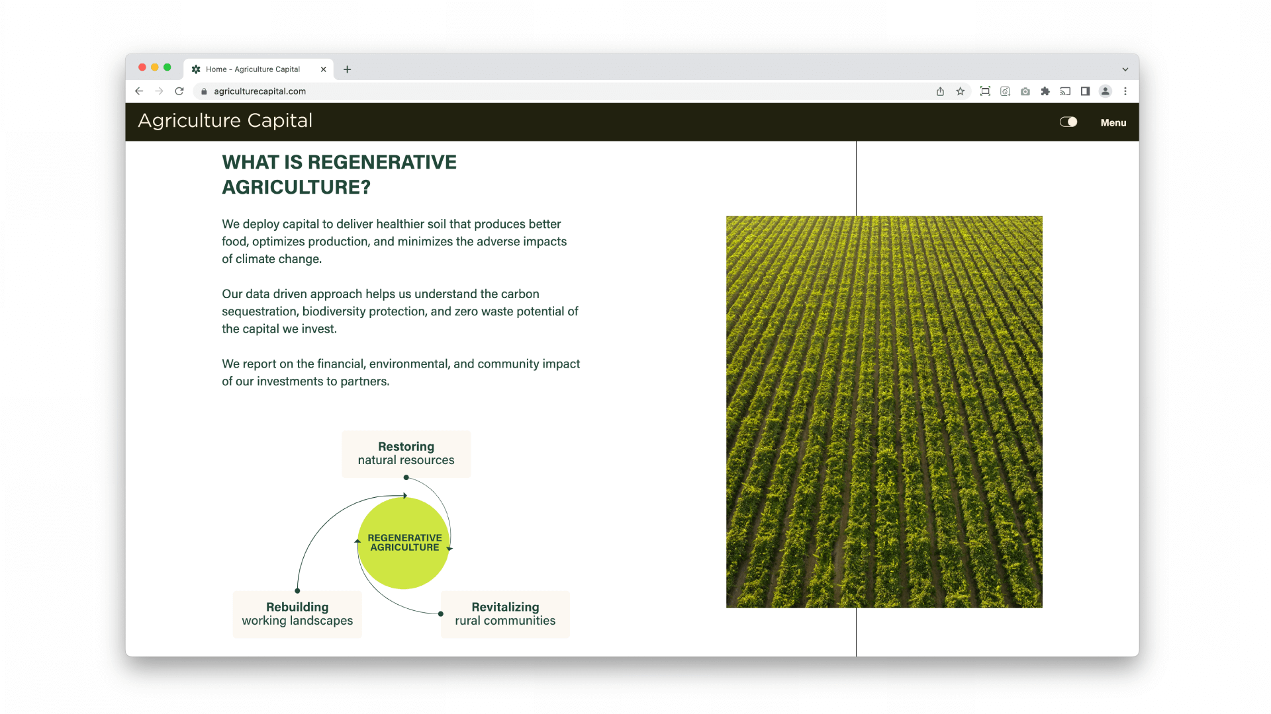Click the user profile avatar icon
1271x714 pixels.
pyautogui.click(x=1105, y=91)
